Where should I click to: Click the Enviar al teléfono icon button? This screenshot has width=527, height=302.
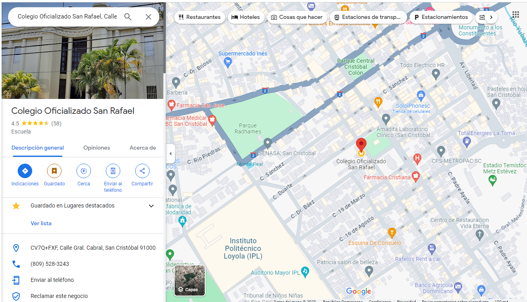click(x=113, y=171)
